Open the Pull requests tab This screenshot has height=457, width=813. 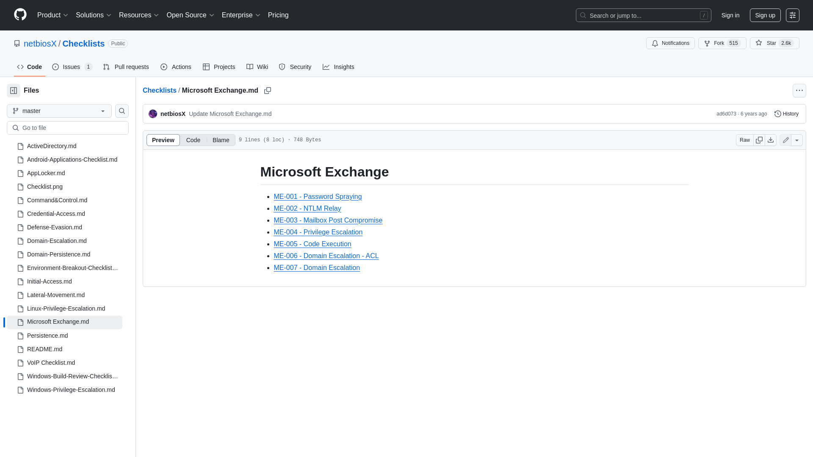(x=126, y=67)
